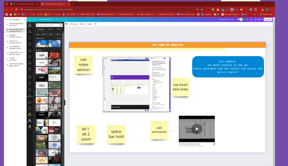Click See all for recently used
The width and height of the screenshot is (288, 166).
click(58, 38)
